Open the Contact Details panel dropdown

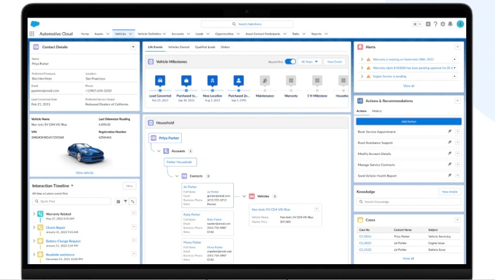[133, 47]
